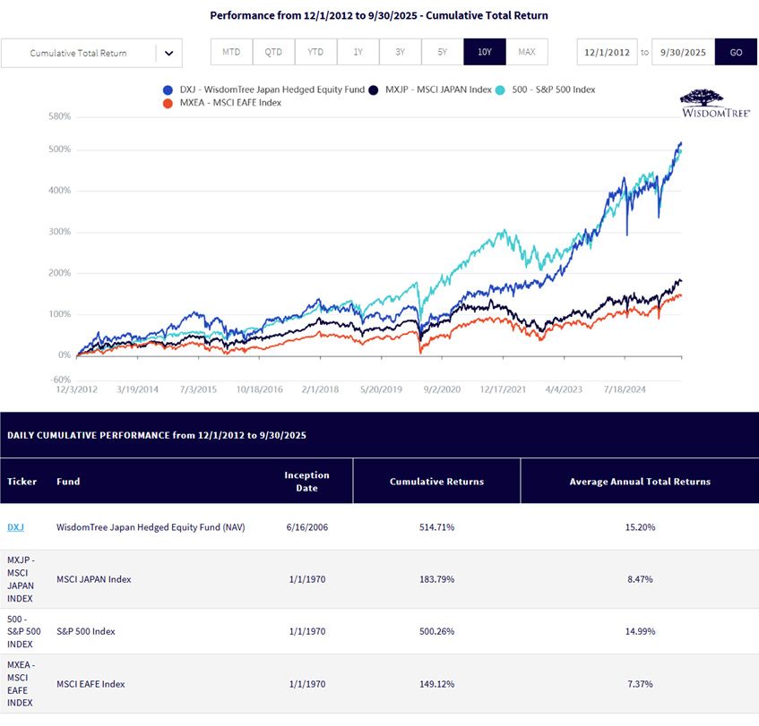Image resolution: width=759 pixels, height=726 pixels.
Task: Click 500 - S&P 500 Index legend label
Action: 553,90
